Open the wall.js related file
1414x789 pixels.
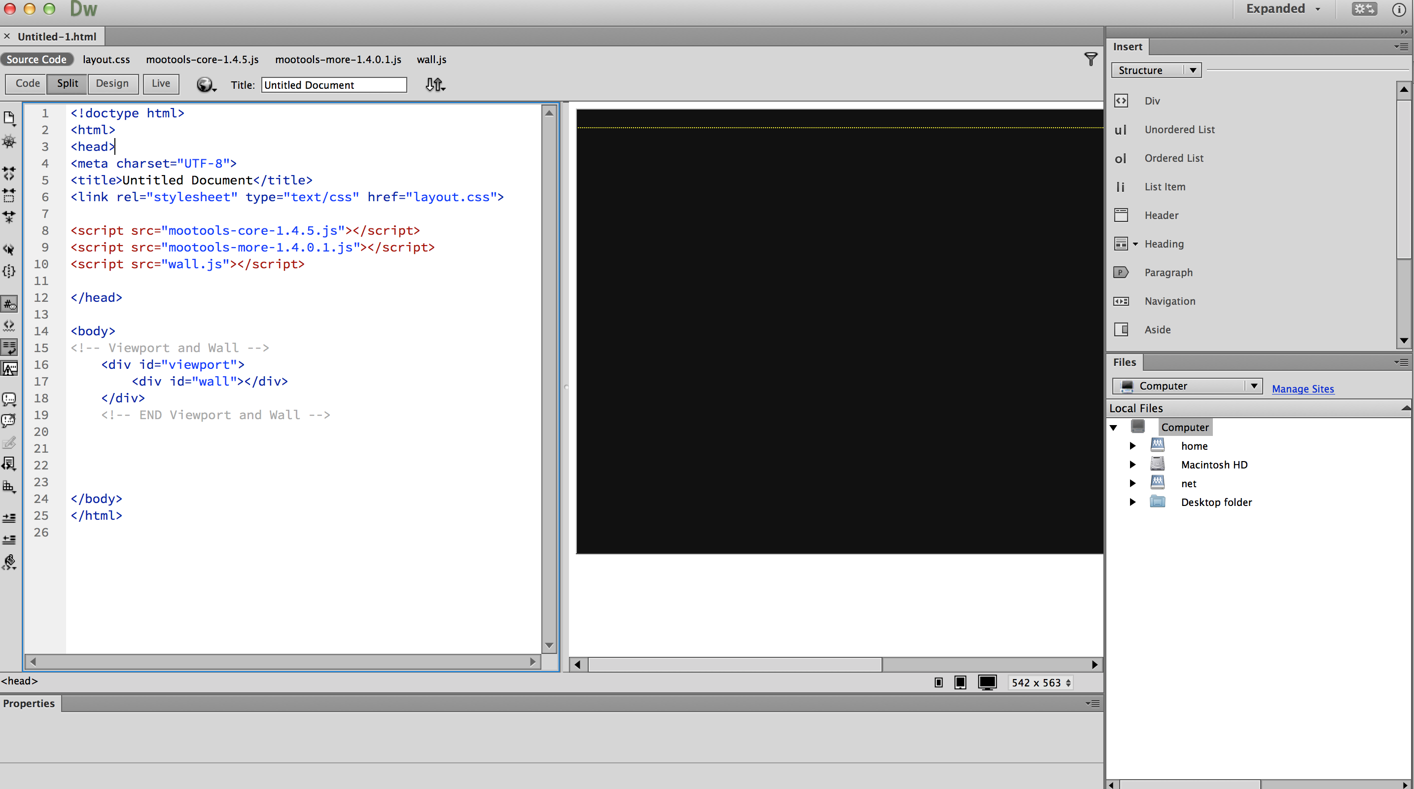[431, 59]
